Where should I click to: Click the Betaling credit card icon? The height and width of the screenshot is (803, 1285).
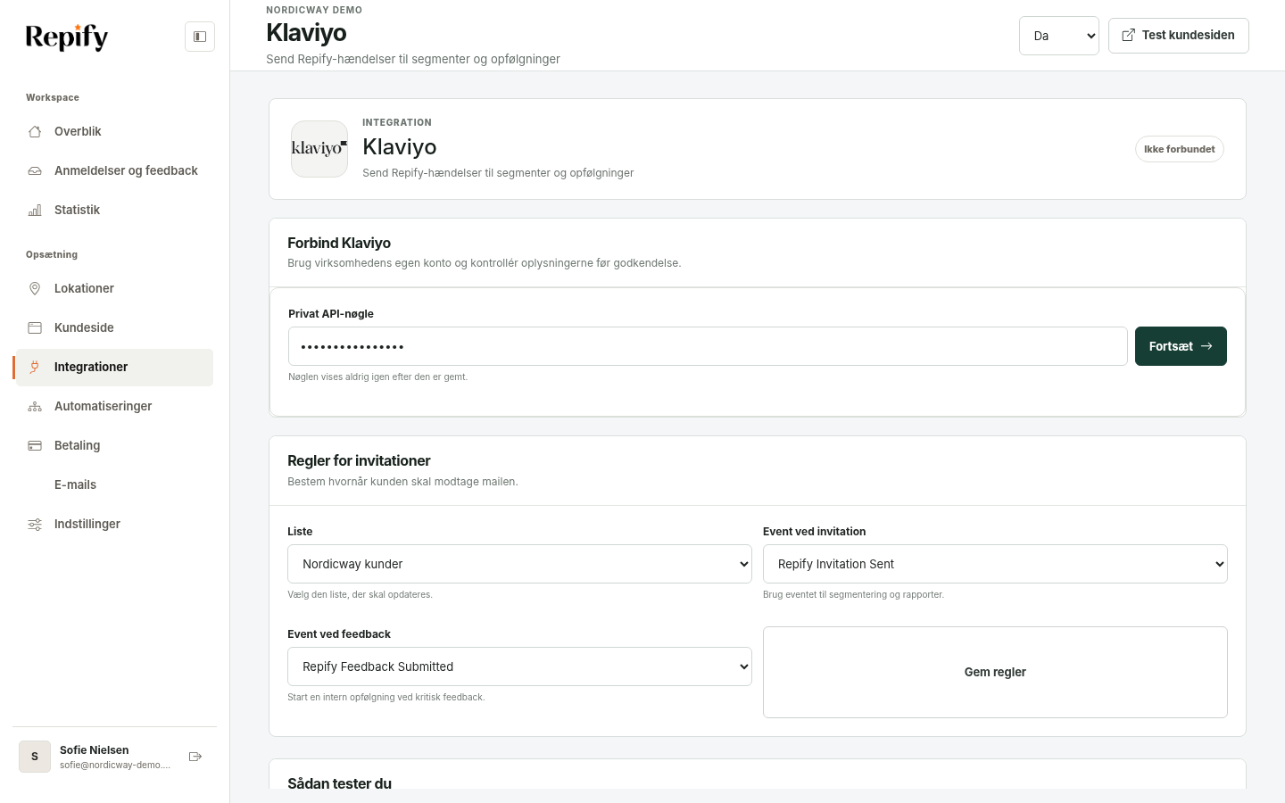(35, 445)
